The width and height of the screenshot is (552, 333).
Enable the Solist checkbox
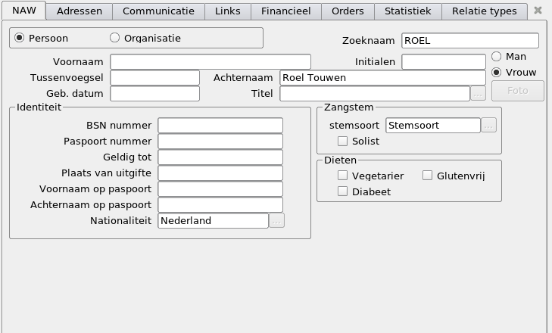(343, 141)
